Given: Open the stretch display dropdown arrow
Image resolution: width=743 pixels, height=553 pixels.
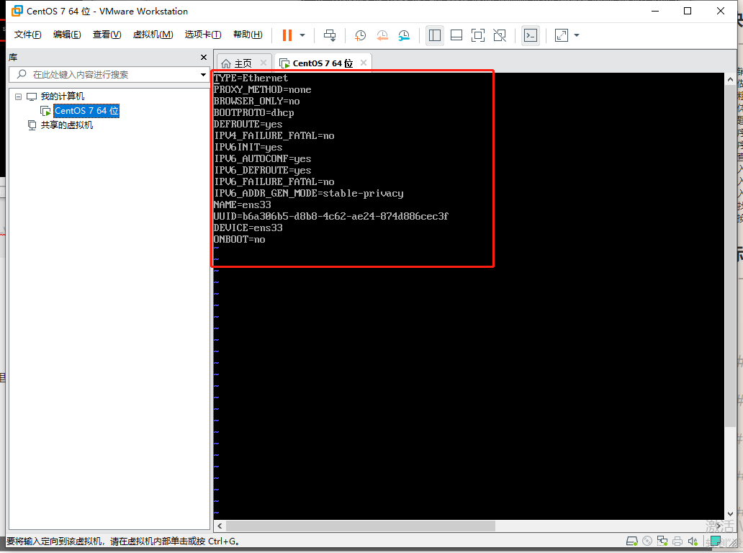Looking at the screenshot, I should (x=577, y=35).
